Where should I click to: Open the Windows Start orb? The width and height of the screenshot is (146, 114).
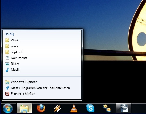8,109
